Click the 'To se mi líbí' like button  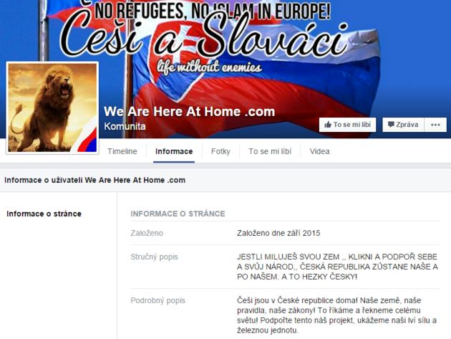point(347,125)
